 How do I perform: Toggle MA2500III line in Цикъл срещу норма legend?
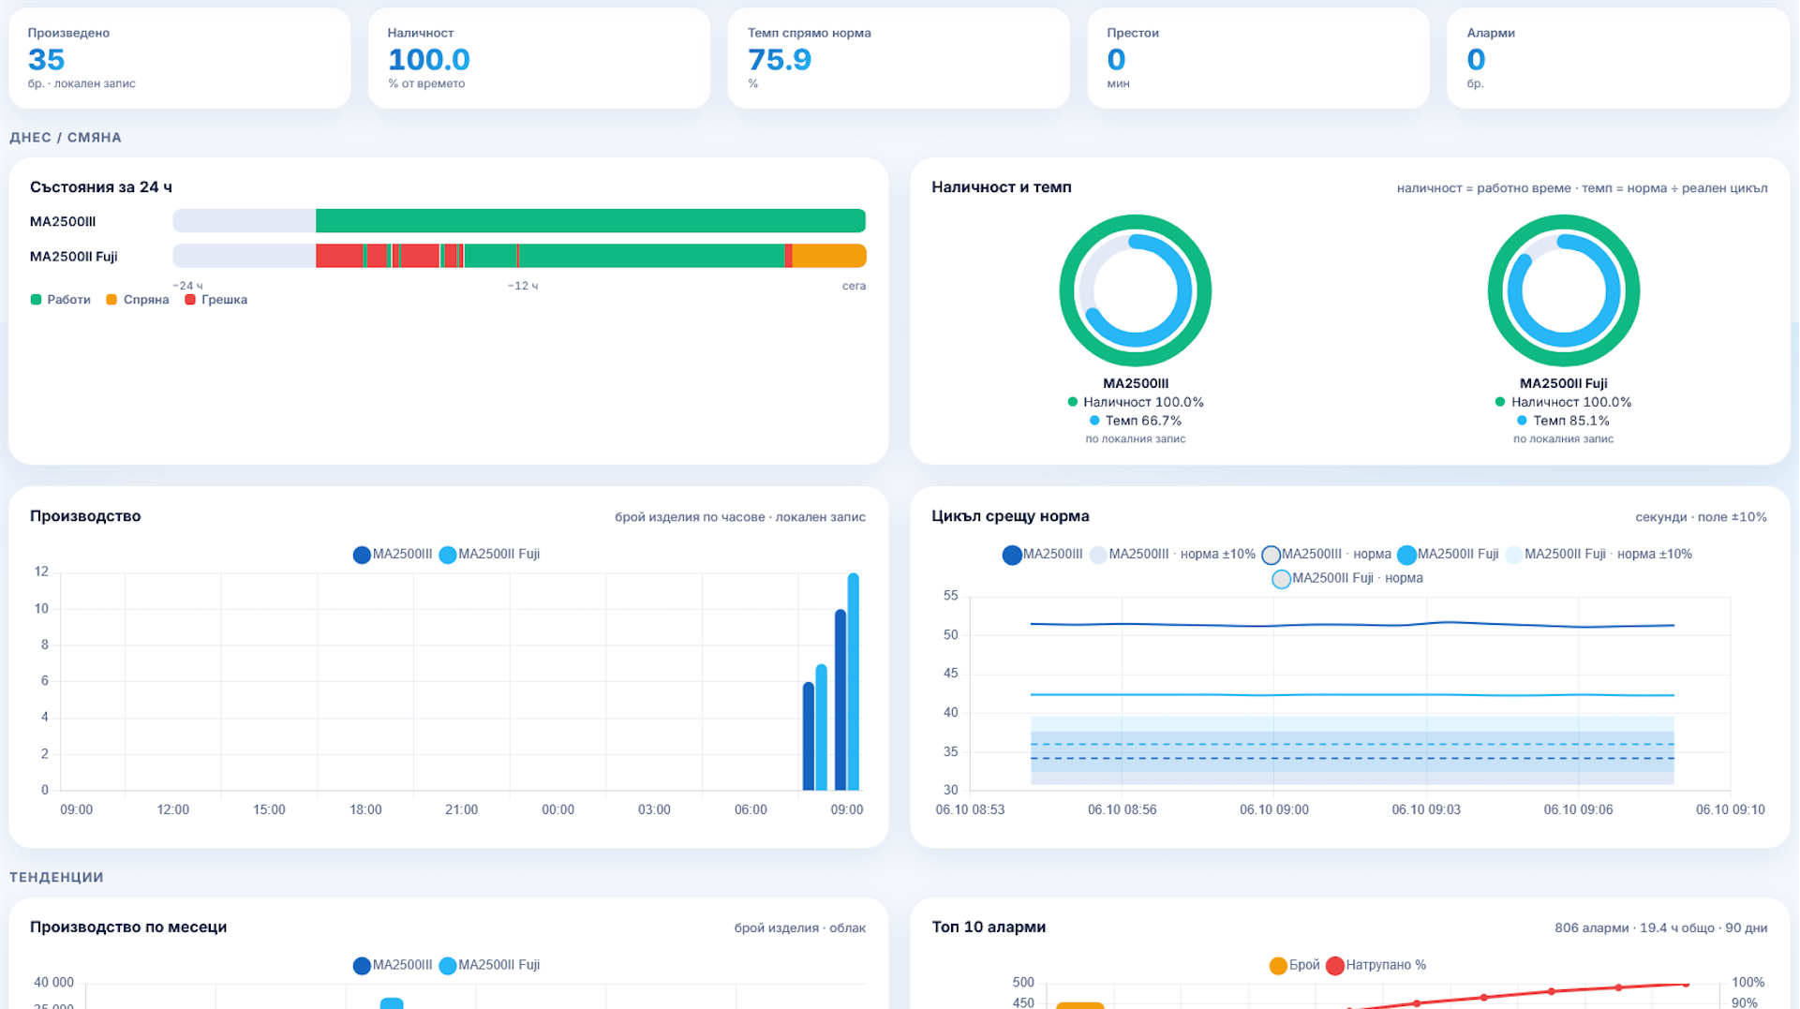(x=1042, y=555)
